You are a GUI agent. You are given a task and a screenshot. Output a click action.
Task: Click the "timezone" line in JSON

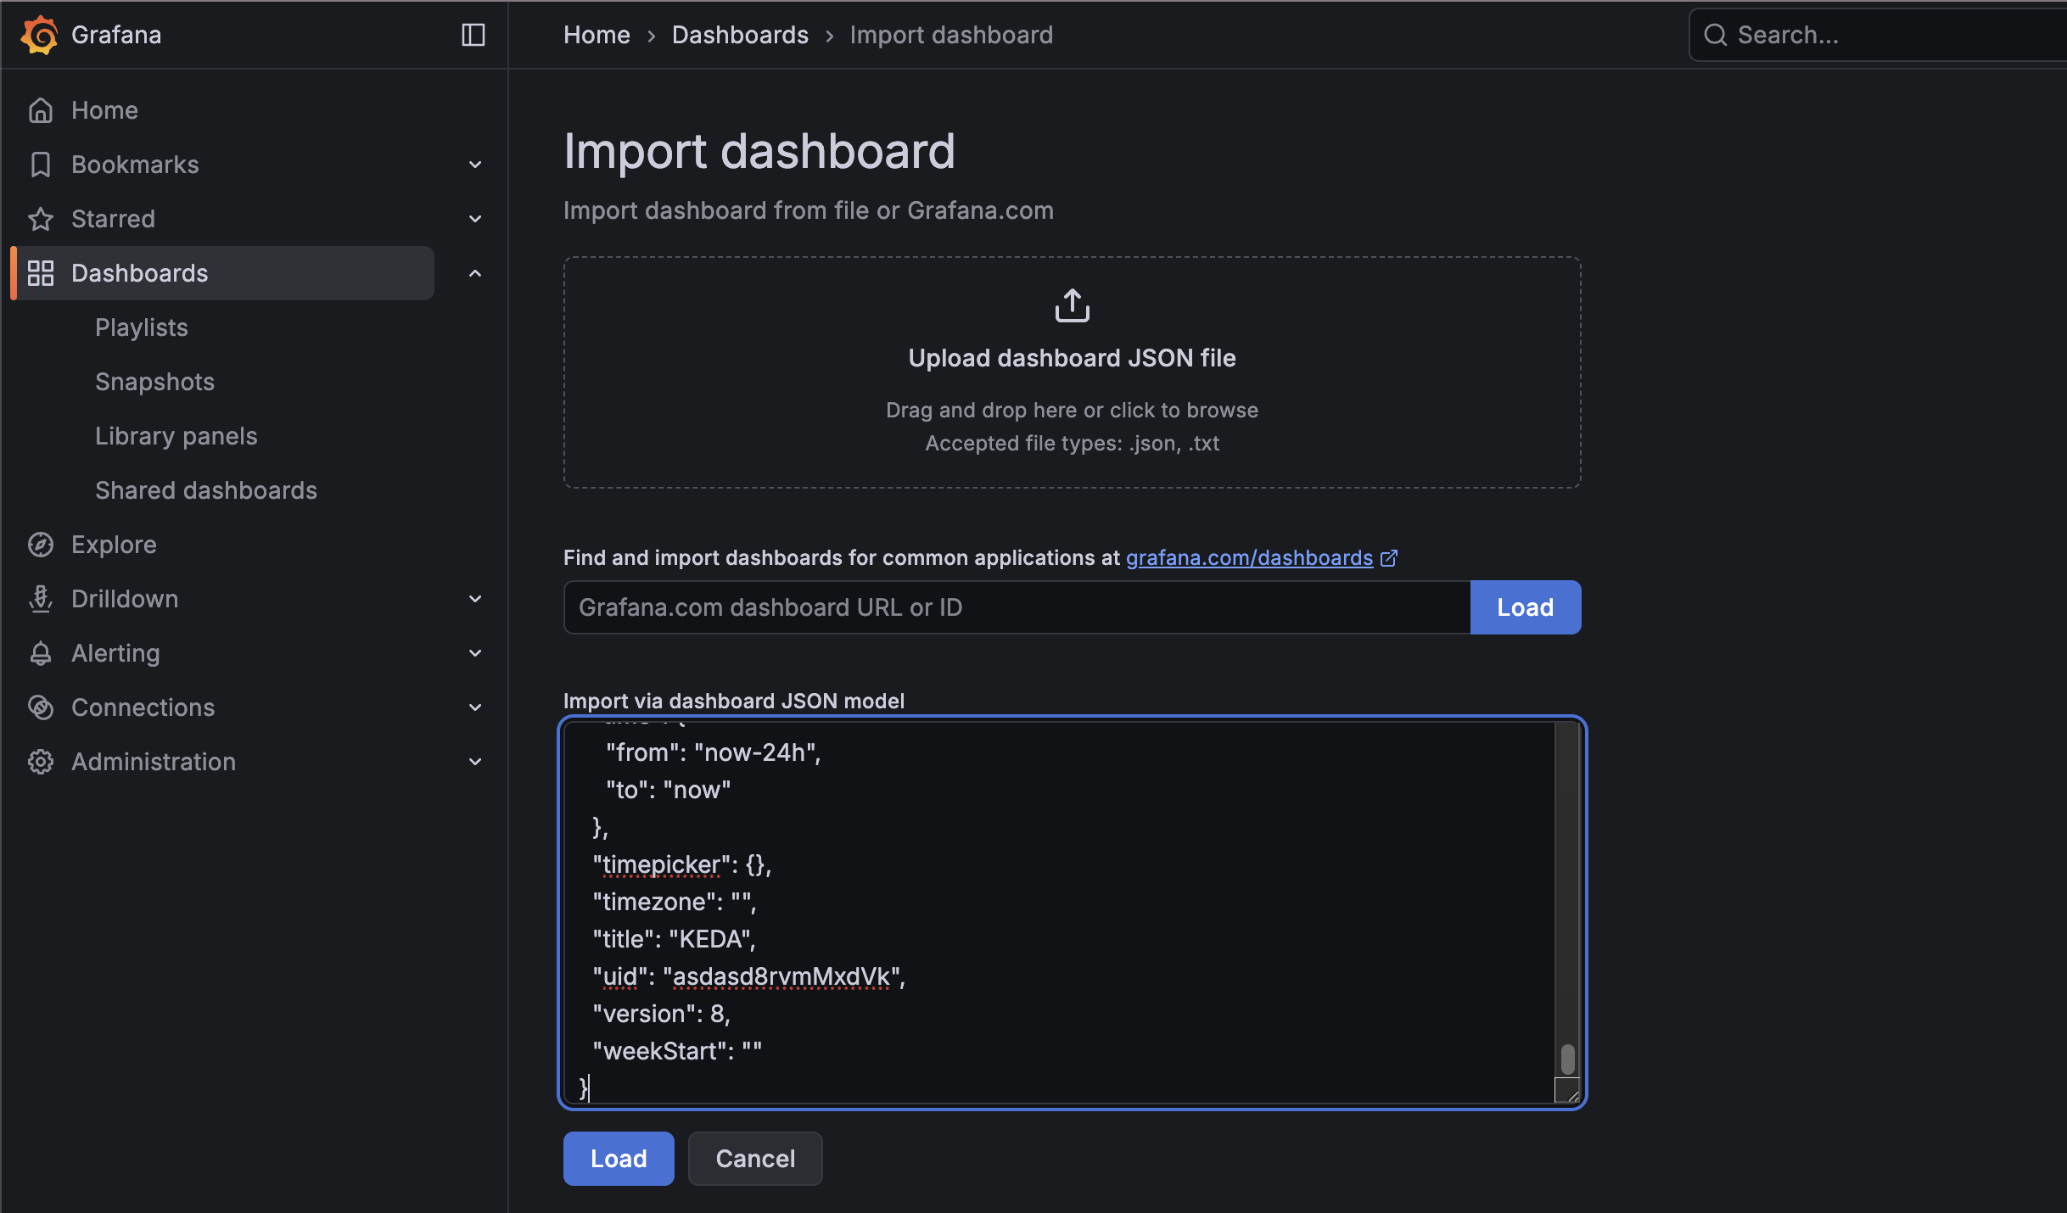tap(674, 903)
